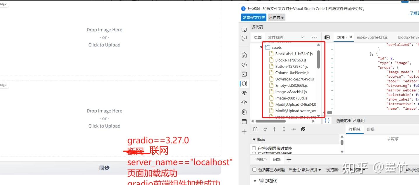Click the 同步 sync button
This screenshot has height=185, width=419.
[x=104, y=168]
